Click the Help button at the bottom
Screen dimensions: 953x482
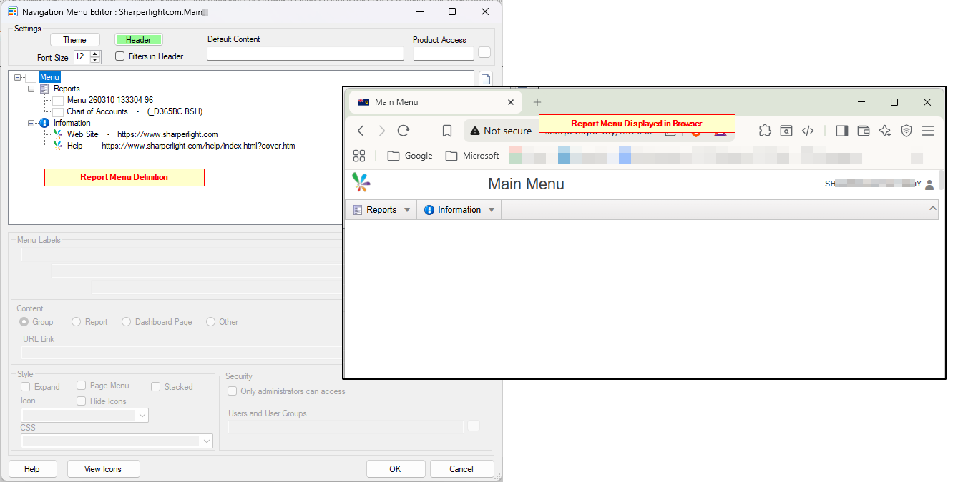coord(32,469)
